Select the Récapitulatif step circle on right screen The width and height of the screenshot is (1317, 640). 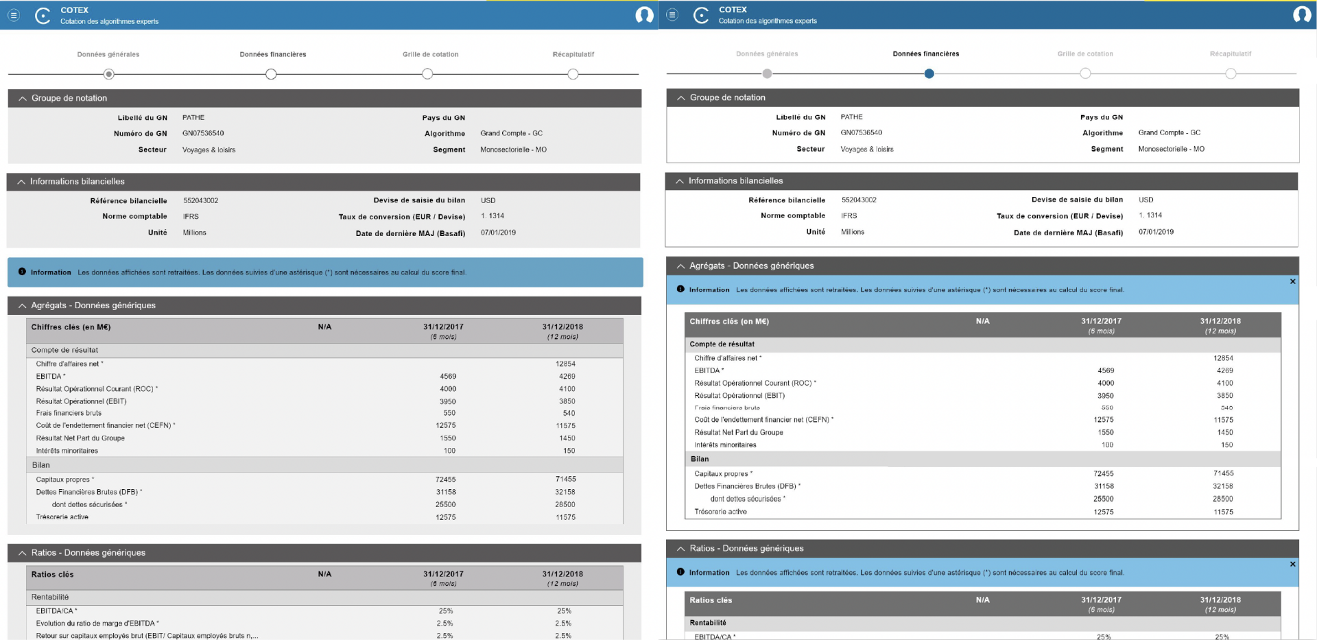point(1231,73)
